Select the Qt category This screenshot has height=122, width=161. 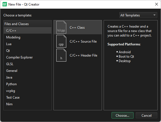point(28,50)
